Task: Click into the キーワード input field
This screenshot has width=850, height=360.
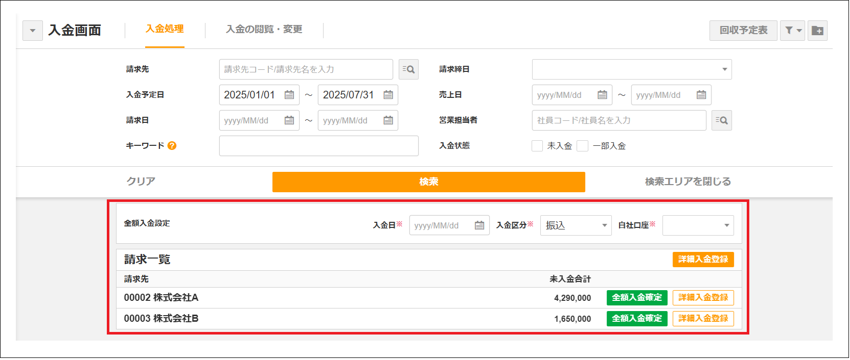Action: coord(318,146)
